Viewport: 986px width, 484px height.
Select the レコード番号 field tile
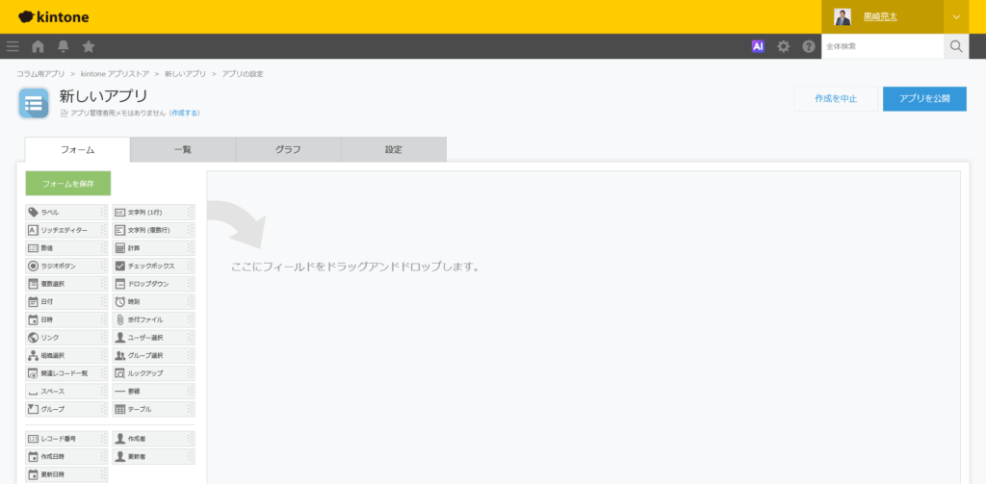[66, 438]
